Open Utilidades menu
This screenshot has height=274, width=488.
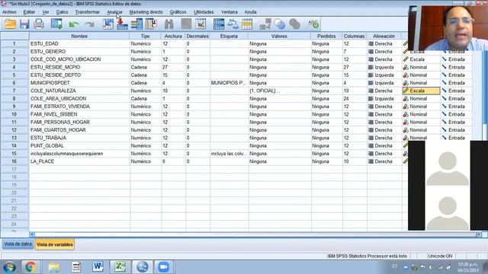coord(204,12)
